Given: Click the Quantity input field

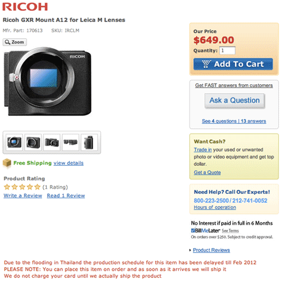Looking at the screenshot, I should pyautogui.click(x=227, y=51).
